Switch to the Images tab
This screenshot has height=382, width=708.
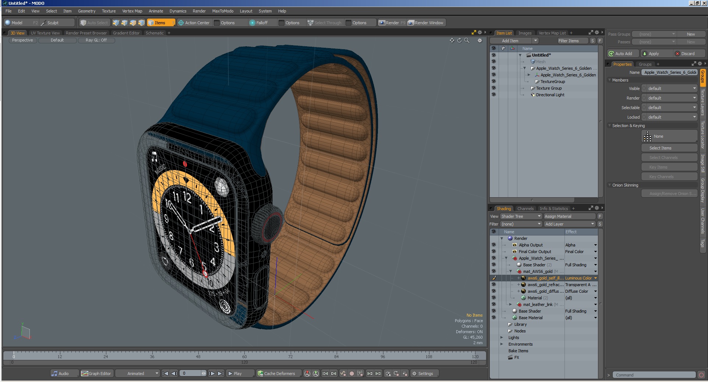point(525,33)
